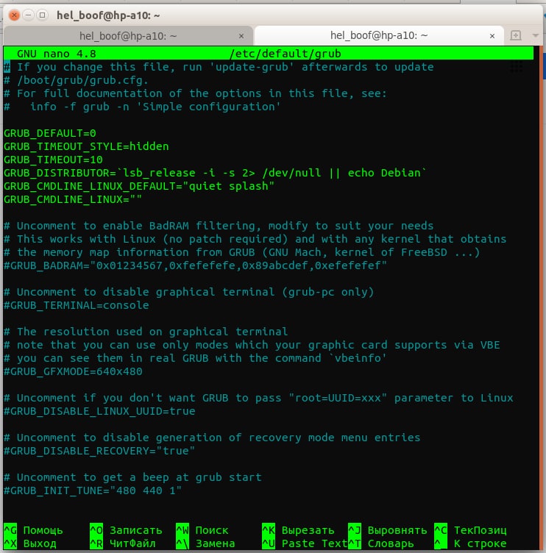Click the #GRUB_DISABLE_RECOVERY line
Viewport: 546px width, 553px height.
(x=99, y=451)
